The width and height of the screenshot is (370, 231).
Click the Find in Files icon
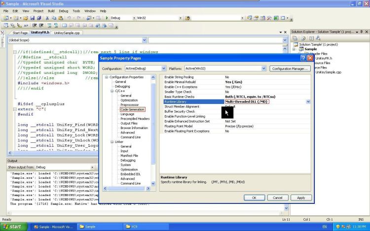tap(187, 18)
